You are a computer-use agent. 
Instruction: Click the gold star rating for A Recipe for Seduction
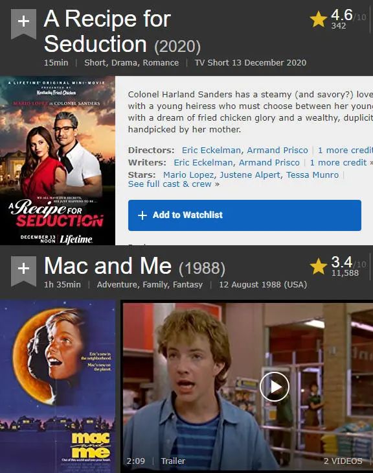(318, 19)
